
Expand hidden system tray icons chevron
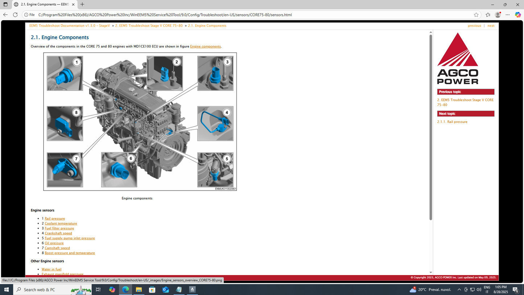[459, 289]
